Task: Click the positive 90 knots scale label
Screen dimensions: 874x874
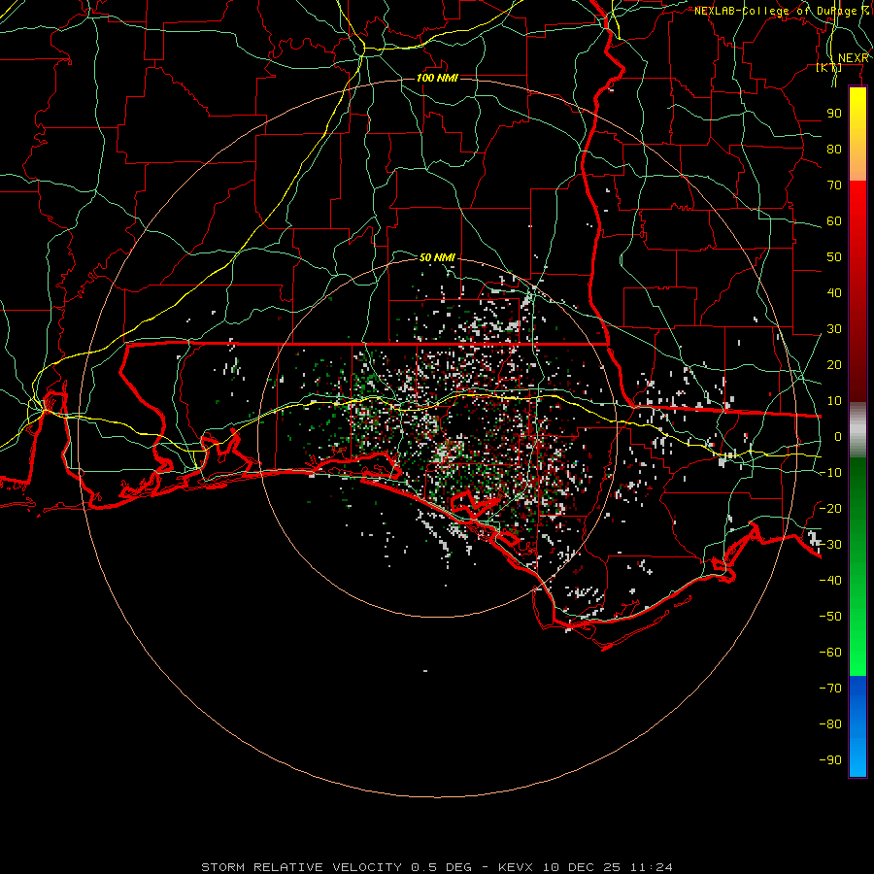Action: pyautogui.click(x=834, y=114)
